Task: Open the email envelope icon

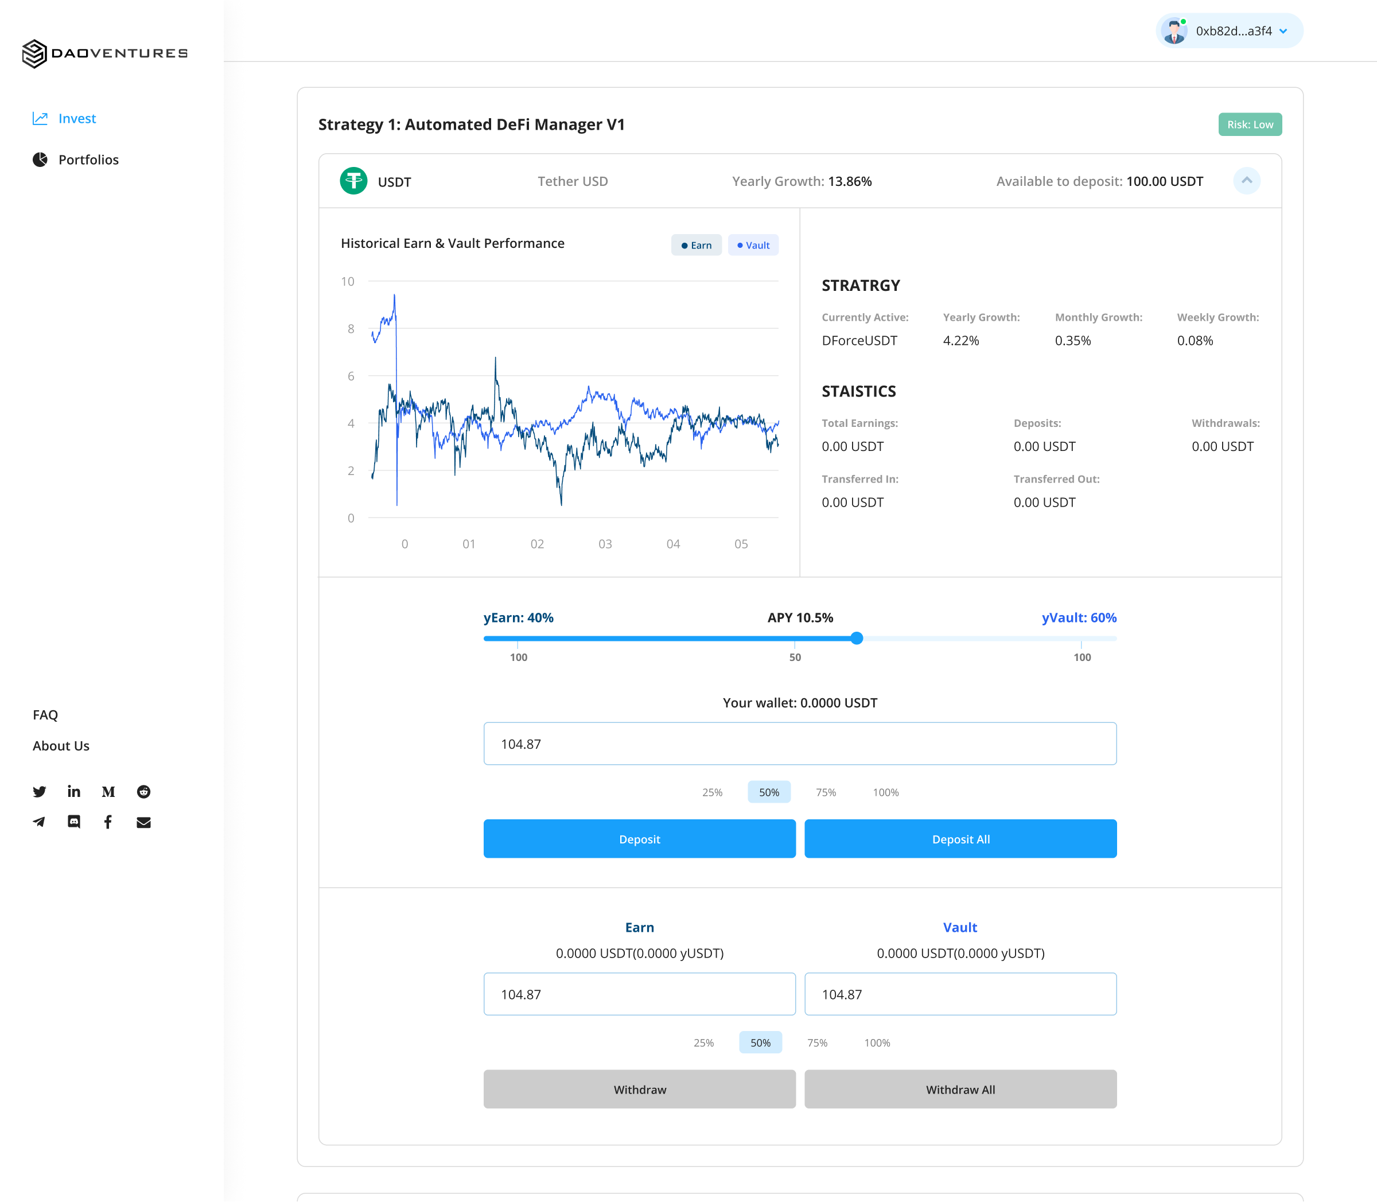Action: point(143,822)
